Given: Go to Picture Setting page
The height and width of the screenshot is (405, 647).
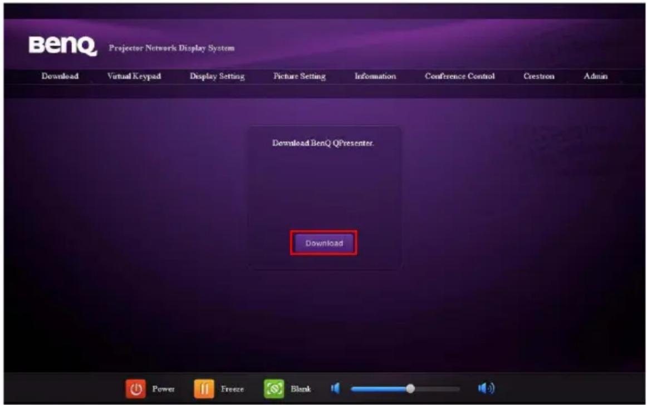Looking at the screenshot, I should [300, 76].
